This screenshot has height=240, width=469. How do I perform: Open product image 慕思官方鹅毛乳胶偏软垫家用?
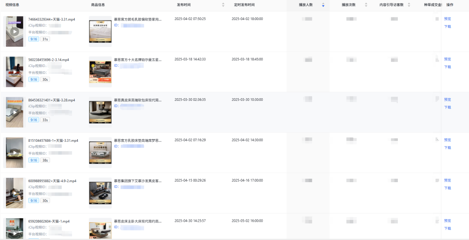[x=100, y=31]
